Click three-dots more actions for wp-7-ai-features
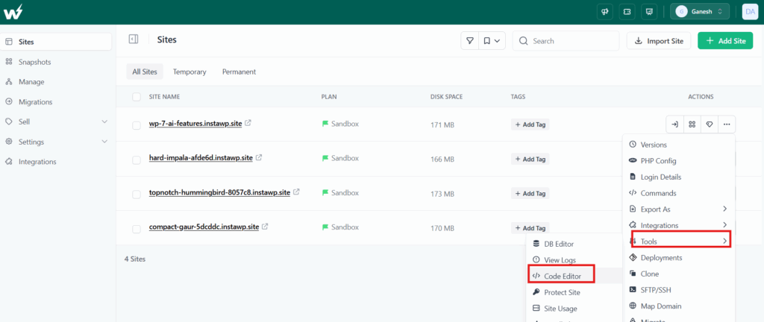 727,124
